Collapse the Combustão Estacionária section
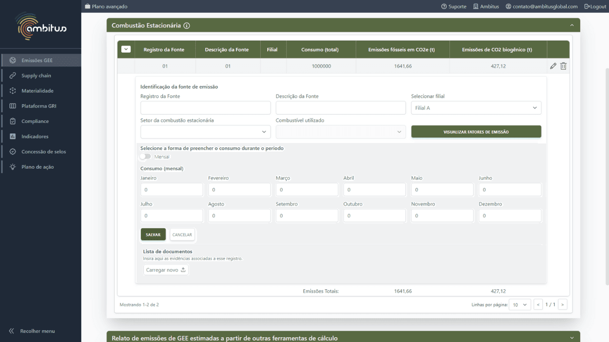The height and width of the screenshot is (342, 609). tap(572, 25)
